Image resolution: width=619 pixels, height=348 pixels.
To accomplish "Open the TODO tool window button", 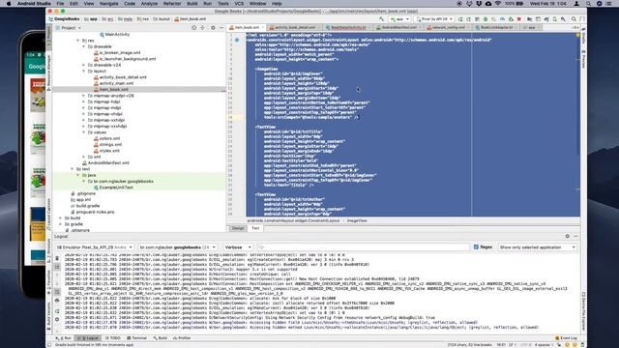I will (113, 338).
